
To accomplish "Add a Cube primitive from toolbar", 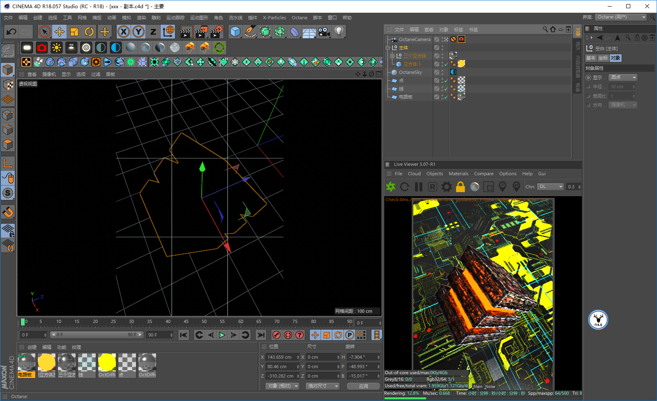I will coord(235,32).
